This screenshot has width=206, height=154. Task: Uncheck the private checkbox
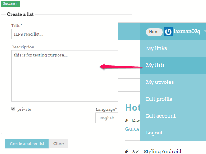point(13,109)
